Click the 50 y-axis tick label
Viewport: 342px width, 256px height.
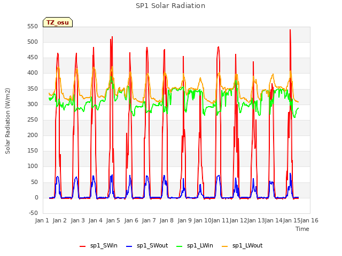tap(34, 182)
